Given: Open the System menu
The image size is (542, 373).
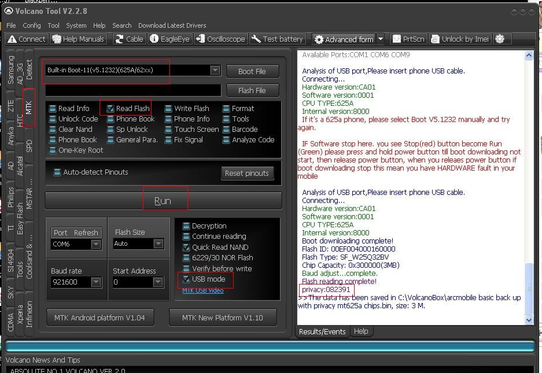Looking at the screenshot, I should tap(76, 25).
